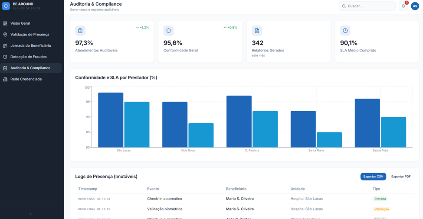Click Exportar CSV button

point(373,177)
